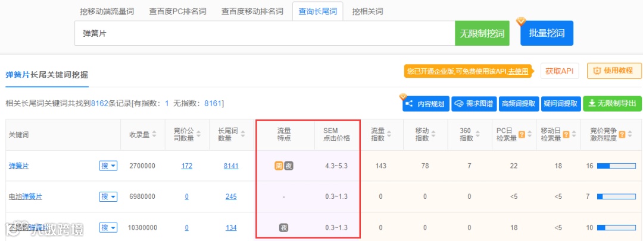Image resolution: width=643 pixels, height=241 pixels.
Task: Click the 去使用 link in orange banner
Action: [x=518, y=71]
